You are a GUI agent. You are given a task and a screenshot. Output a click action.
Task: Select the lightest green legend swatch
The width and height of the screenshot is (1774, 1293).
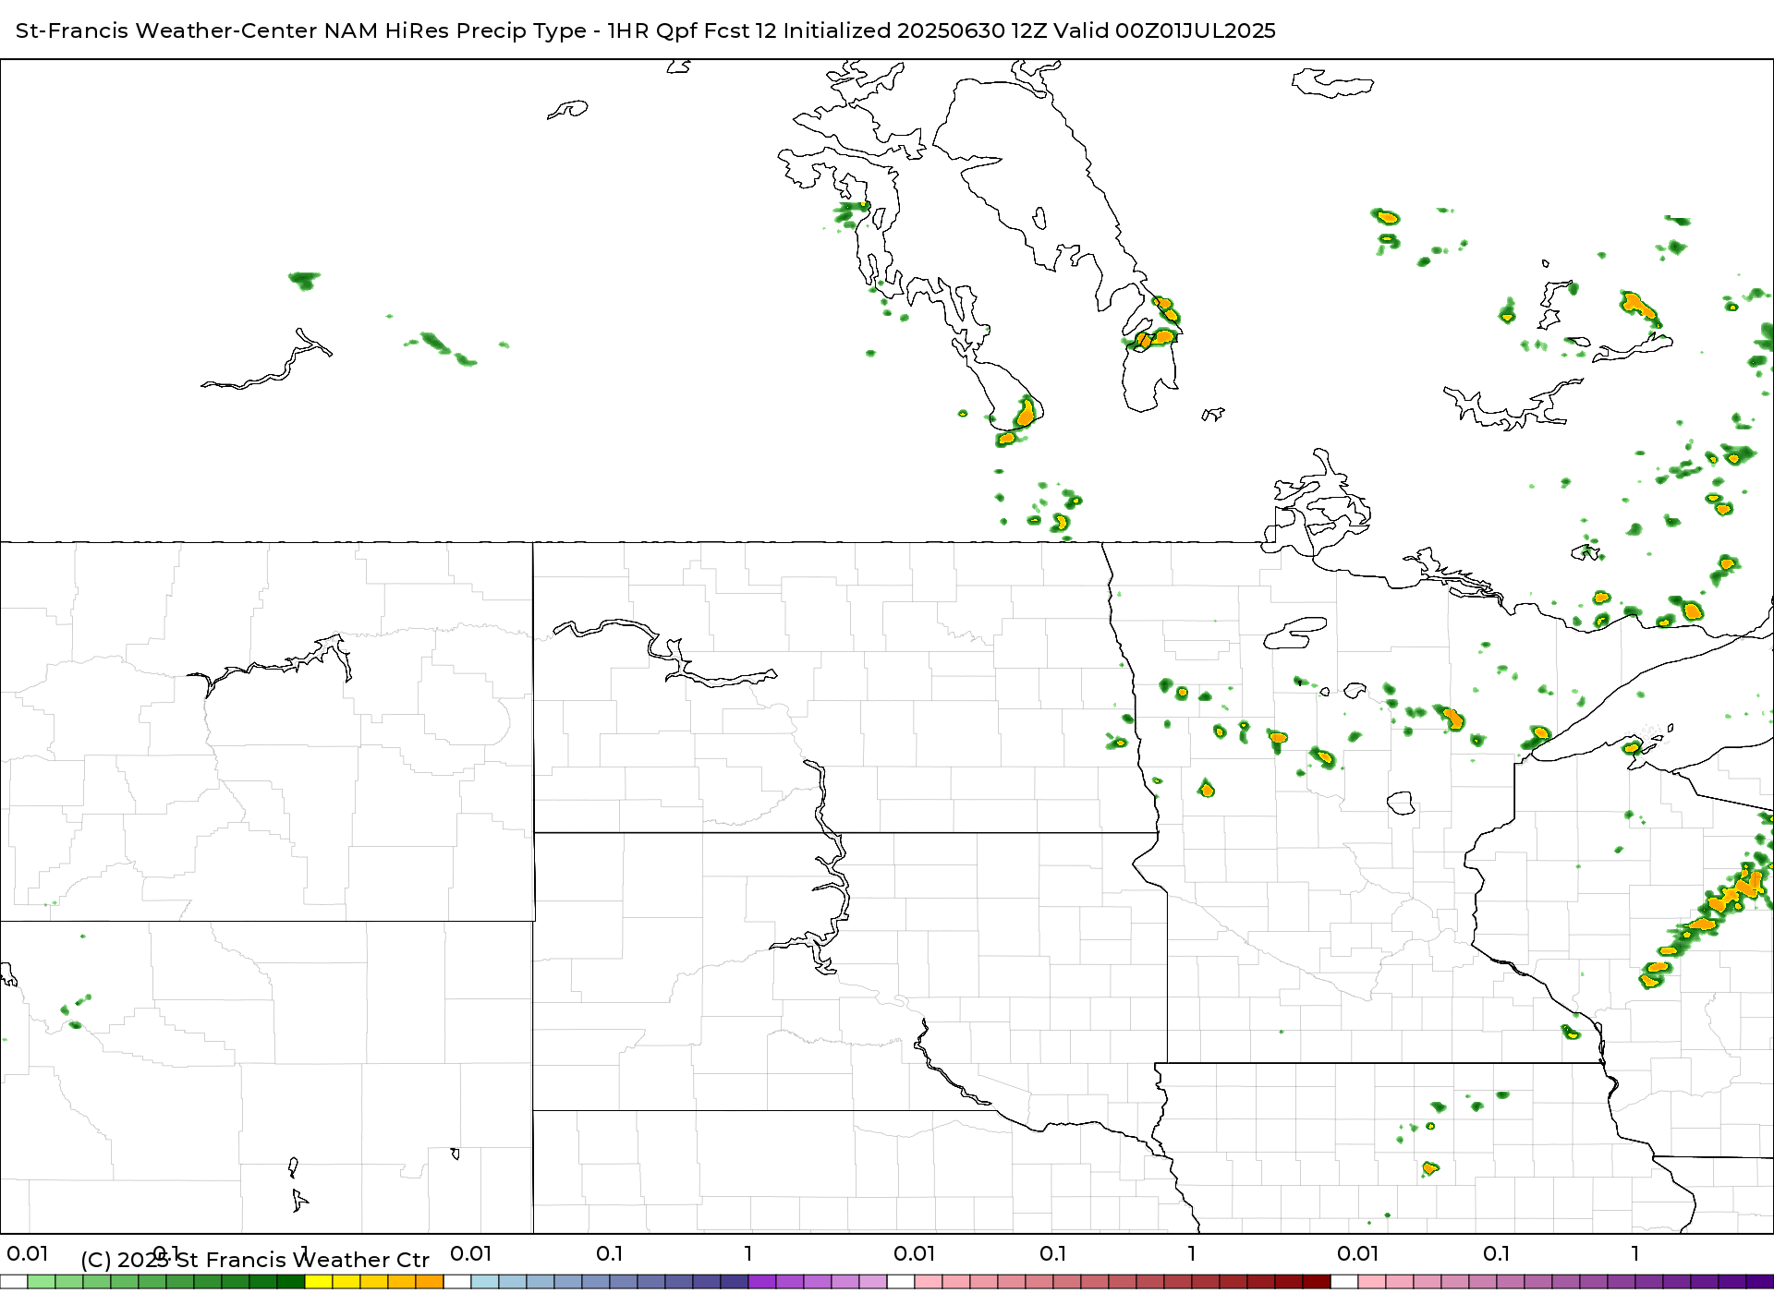click(x=42, y=1282)
